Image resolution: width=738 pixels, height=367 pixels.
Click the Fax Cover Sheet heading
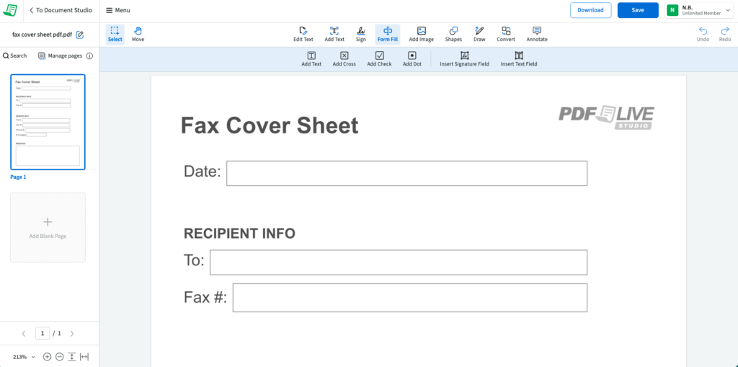tap(270, 125)
